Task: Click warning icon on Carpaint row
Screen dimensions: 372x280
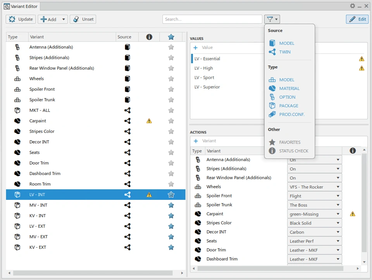Action: (x=149, y=121)
